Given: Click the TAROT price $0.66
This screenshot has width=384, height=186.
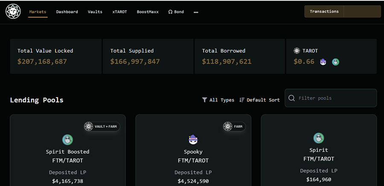Looking at the screenshot, I should (304, 61).
